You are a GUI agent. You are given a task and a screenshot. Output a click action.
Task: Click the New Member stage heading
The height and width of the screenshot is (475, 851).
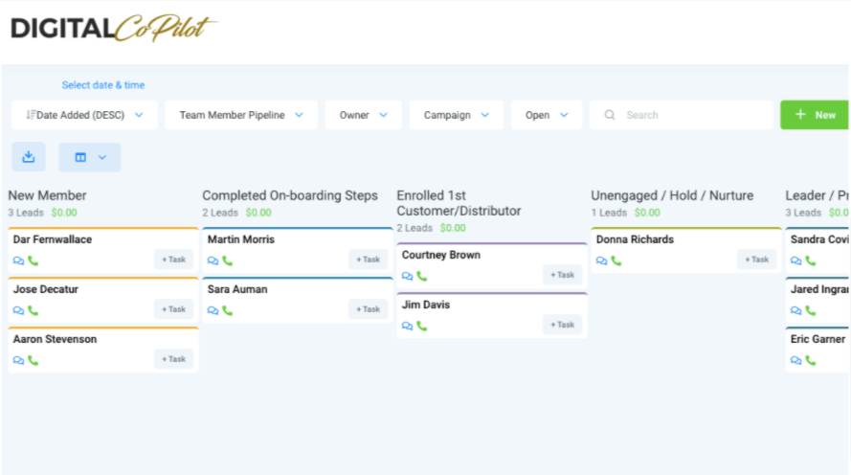click(x=47, y=195)
